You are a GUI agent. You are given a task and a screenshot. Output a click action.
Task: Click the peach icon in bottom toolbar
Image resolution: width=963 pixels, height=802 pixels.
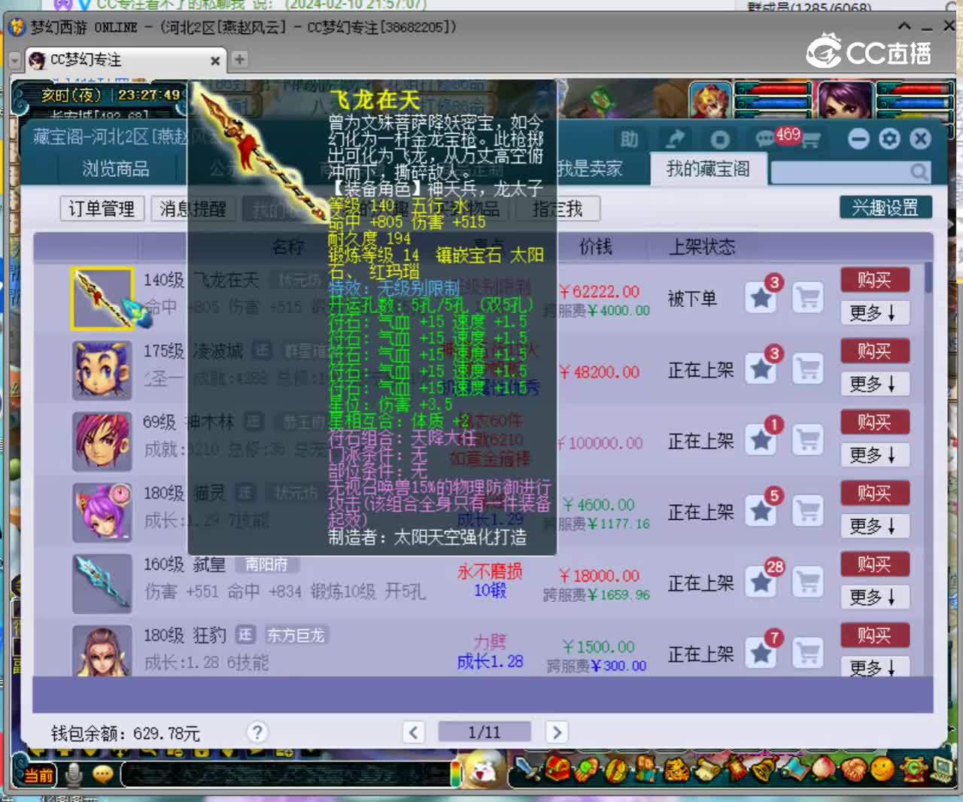click(x=823, y=770)
